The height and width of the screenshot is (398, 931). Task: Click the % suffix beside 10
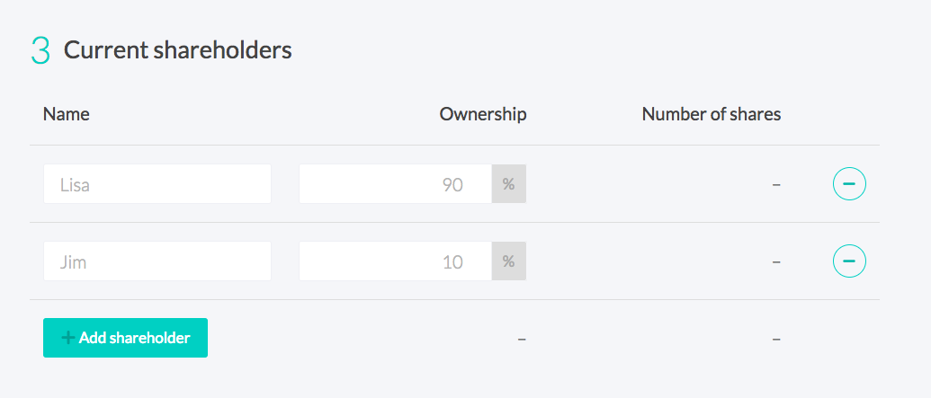pyautogui.click(x=509, y=261)
